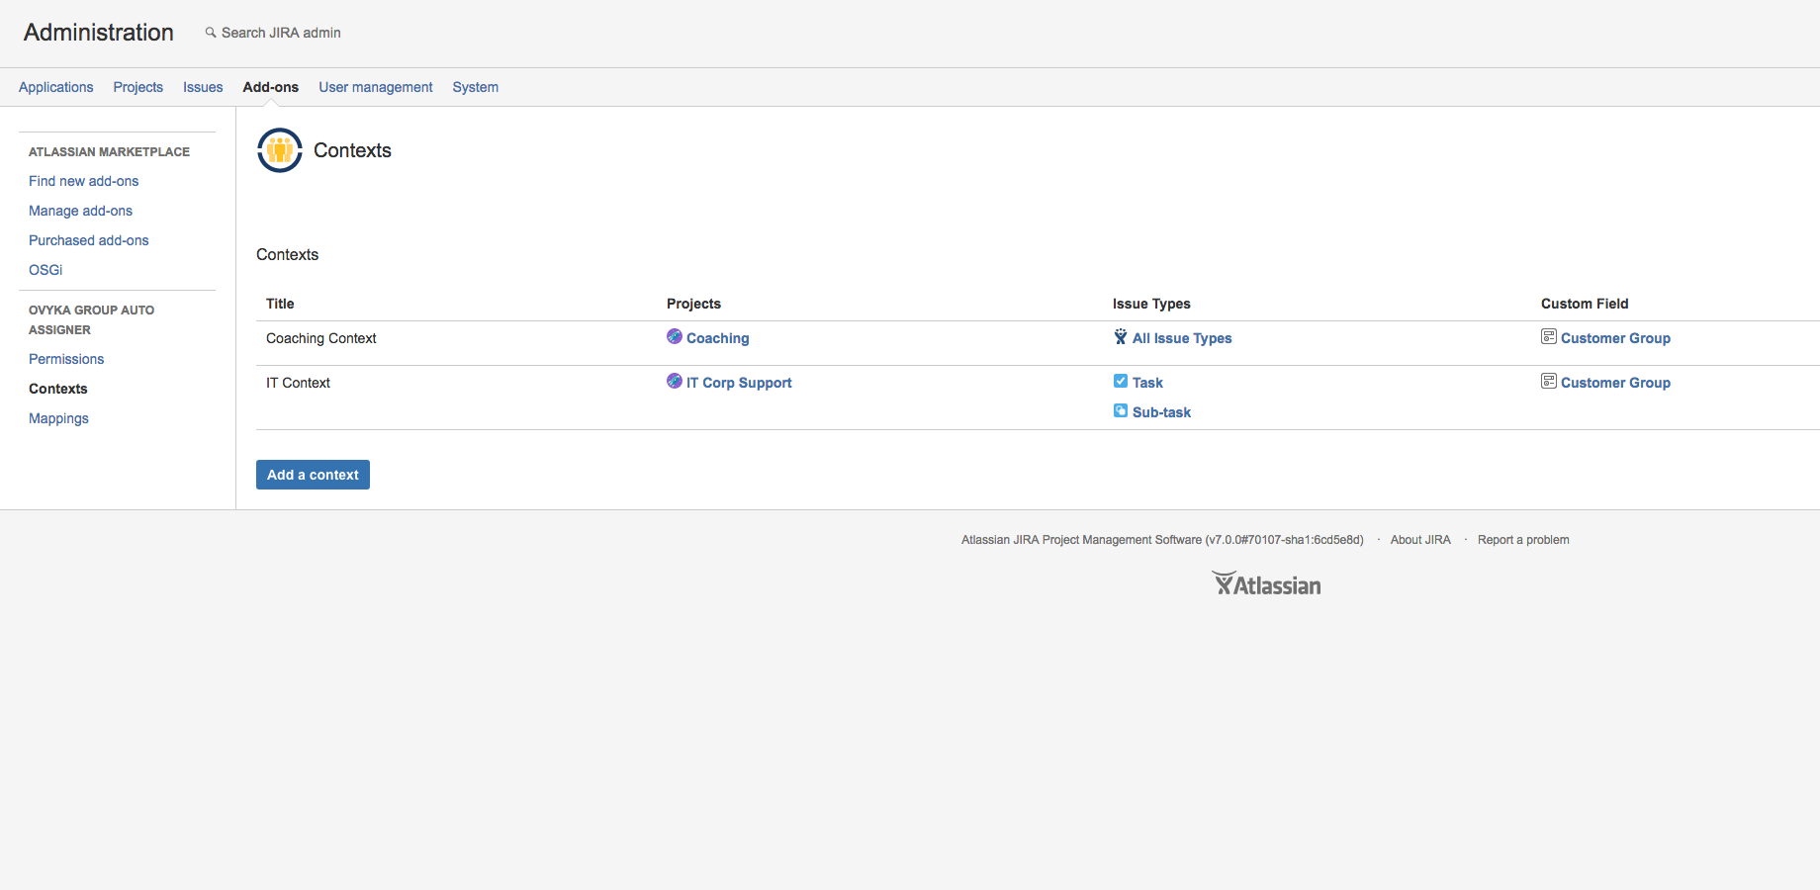Click the Report a problem link

click(1523, 540)
